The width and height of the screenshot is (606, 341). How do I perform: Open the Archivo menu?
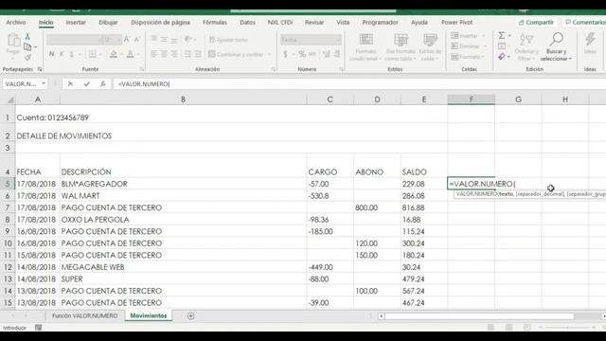[x=16, y=23]
